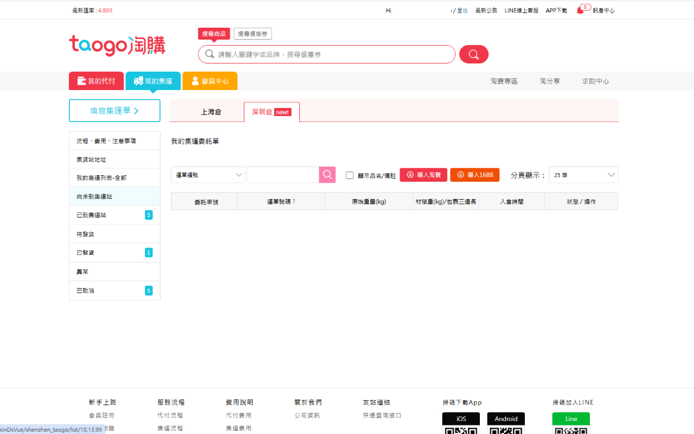
Task: Focus the main keyword search field
Action: (326, 54)
